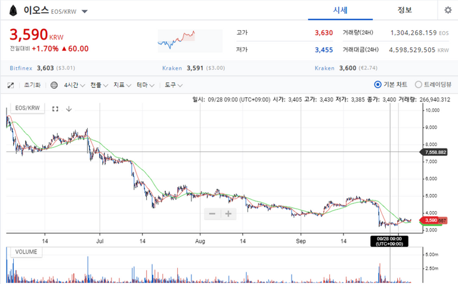Click the 3,590 current price tag on axis

click(x=431, y=221)
